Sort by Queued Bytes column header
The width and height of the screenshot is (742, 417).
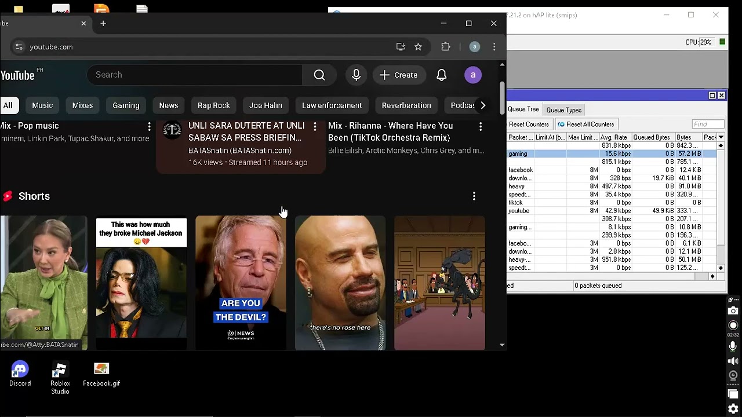pos(653,137)
